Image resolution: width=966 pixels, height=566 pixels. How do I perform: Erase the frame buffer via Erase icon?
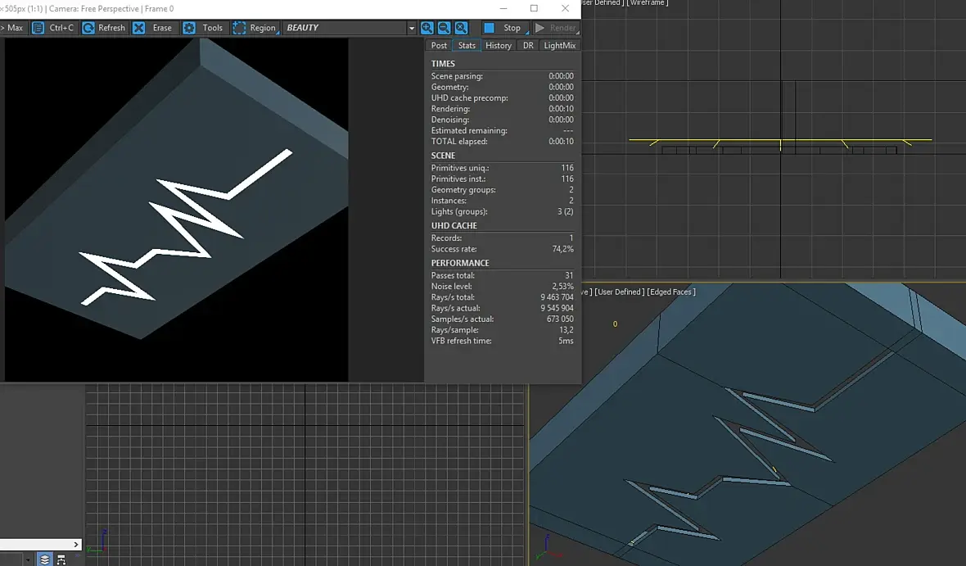pyautogui.click(x=139, y=28)
